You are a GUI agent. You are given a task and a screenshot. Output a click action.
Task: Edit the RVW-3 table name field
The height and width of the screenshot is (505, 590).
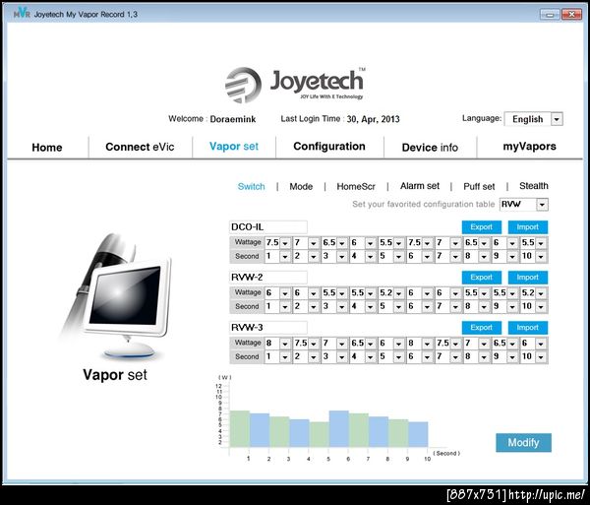(267, 328)
